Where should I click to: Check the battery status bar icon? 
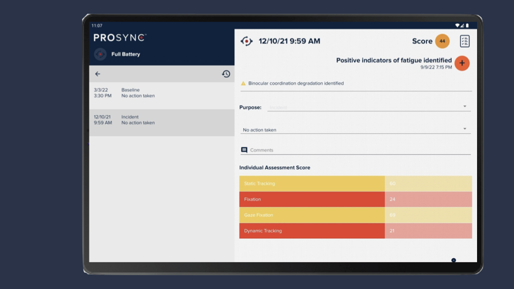click(467, 26)
